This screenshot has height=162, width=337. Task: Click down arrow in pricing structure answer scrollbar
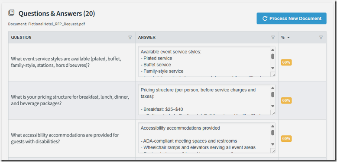tap(272, 106)
